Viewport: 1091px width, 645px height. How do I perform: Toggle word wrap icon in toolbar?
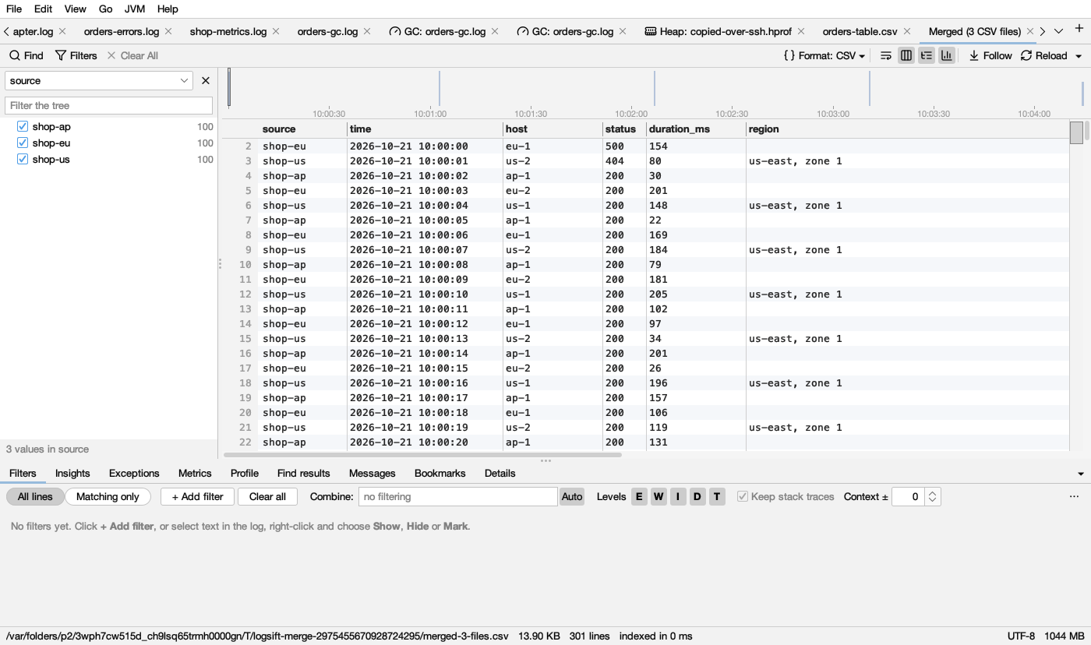[x=886, y=55]
